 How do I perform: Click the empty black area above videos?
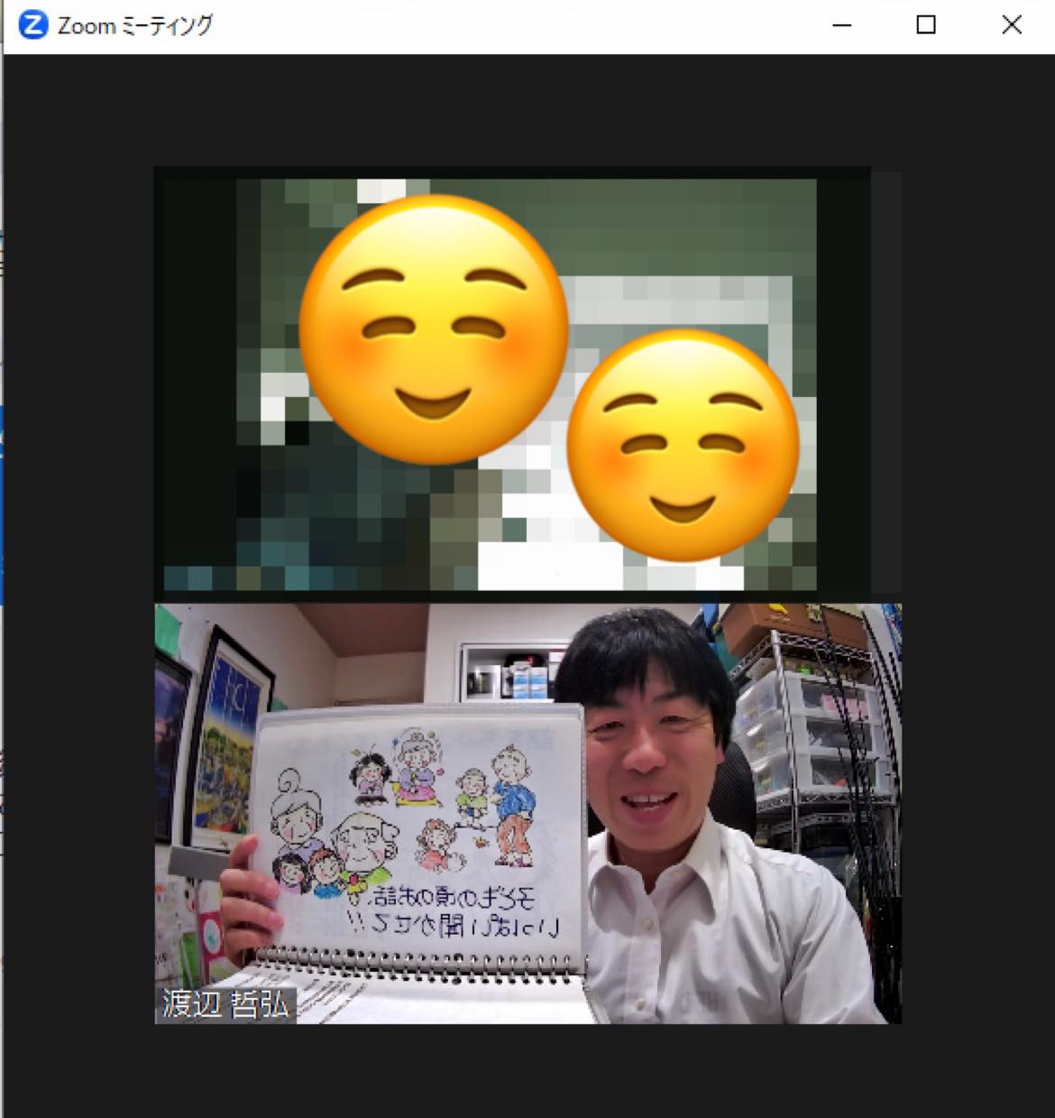pos(527,108)
